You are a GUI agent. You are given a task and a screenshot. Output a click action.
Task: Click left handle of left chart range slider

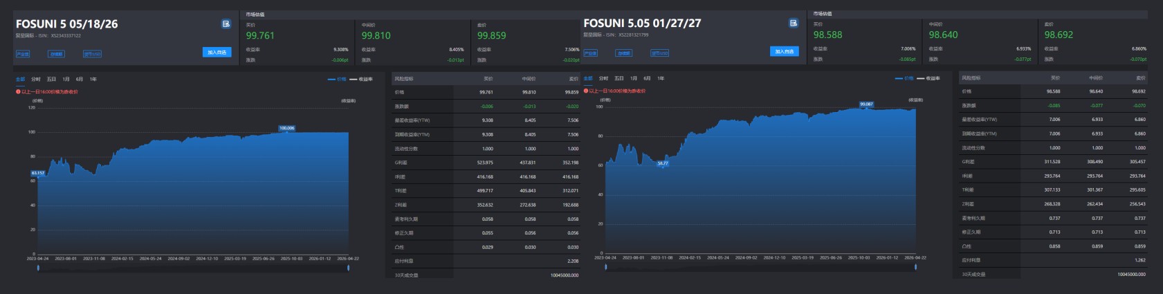click(x=38, y=268)
